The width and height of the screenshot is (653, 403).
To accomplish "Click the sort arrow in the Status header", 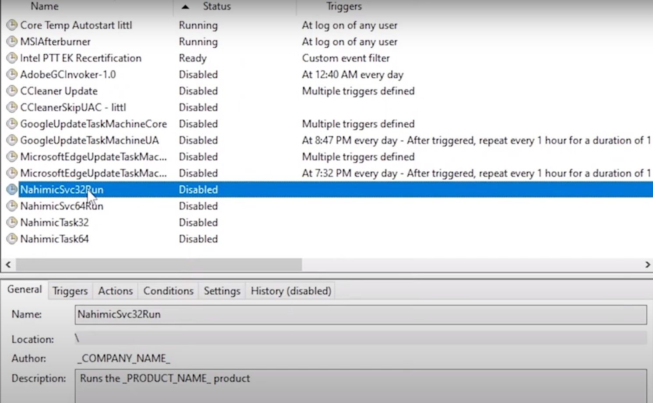I will point(185,7).
